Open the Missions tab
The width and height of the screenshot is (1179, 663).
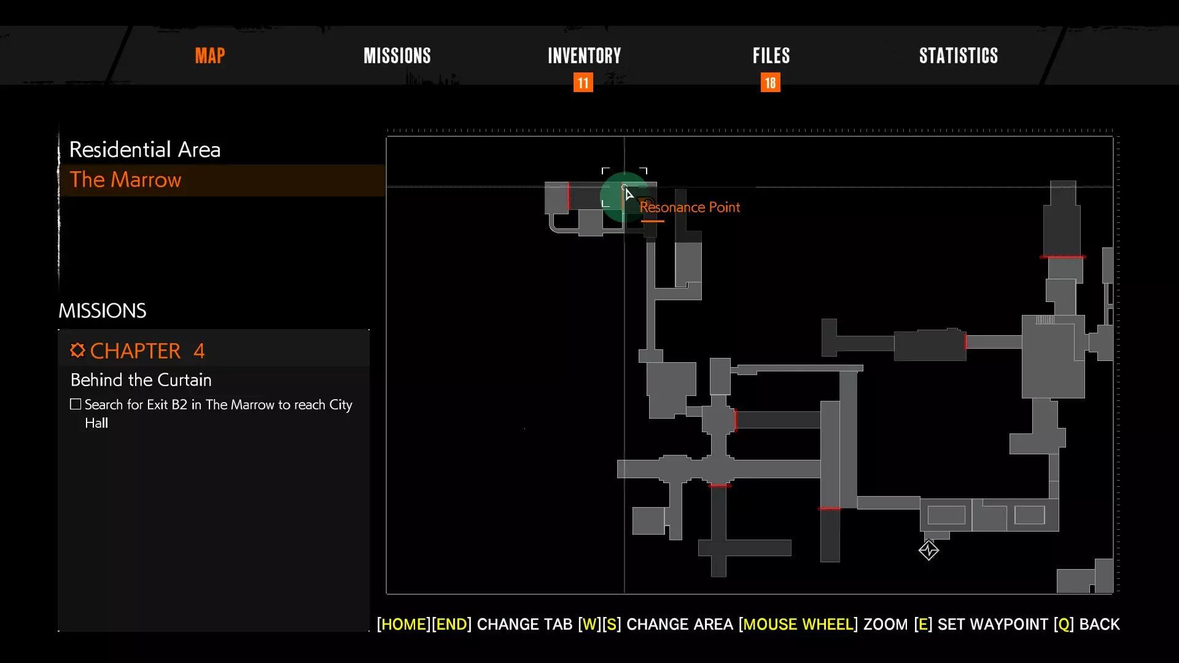point(397,56)
